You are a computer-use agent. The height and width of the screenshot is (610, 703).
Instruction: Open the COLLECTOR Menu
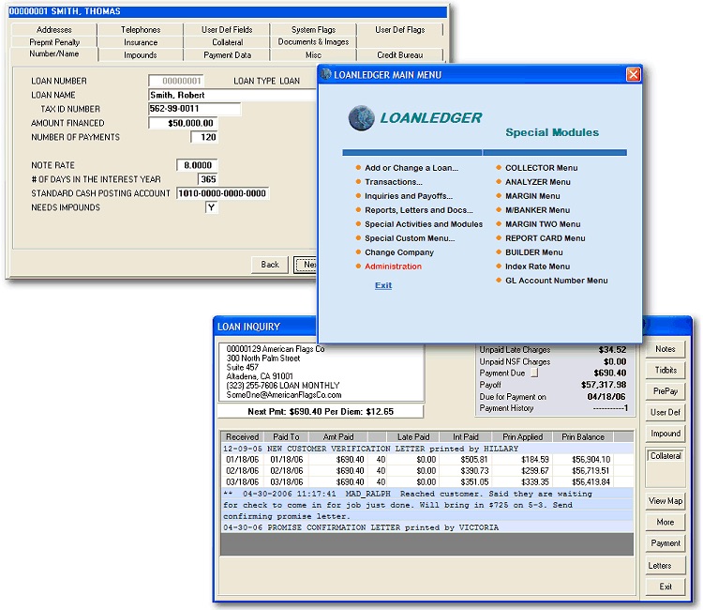[541, 168]
